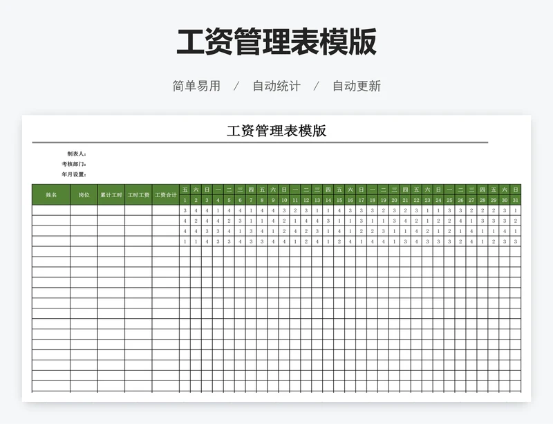Click green date header cell 19
Screen dimensions: 553x424
pos(384,200)
